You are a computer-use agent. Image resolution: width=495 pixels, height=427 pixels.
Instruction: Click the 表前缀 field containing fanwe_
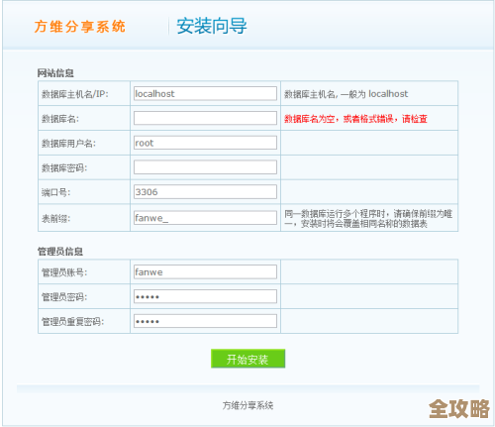205,218
